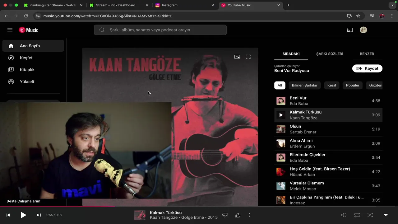Open the Cast to device icon
Viewport: 398px width, 224px height.
[x=350, y=30]
